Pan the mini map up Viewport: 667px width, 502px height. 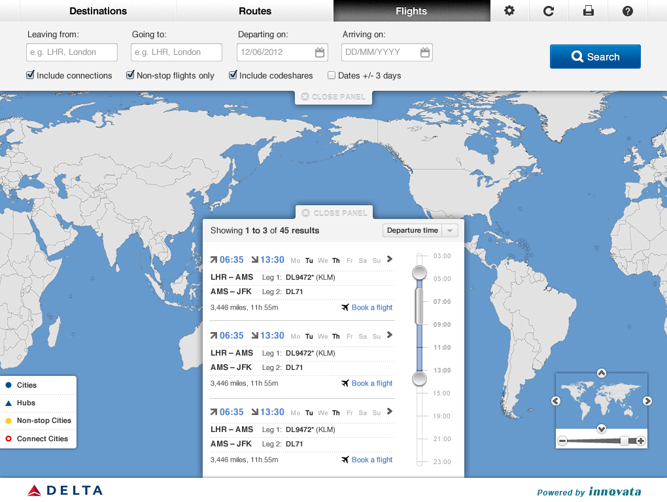click(601, 373)
